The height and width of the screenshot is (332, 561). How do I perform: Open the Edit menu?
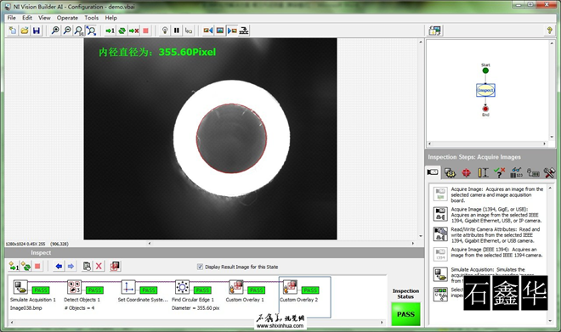[x=27, y=18]
